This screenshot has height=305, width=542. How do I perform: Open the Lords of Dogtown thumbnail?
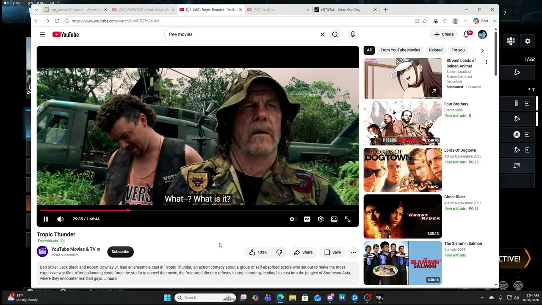point(403,170)
